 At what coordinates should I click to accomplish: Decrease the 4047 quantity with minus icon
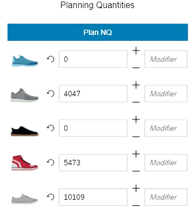pyautogui.click(x=136, y=102)
